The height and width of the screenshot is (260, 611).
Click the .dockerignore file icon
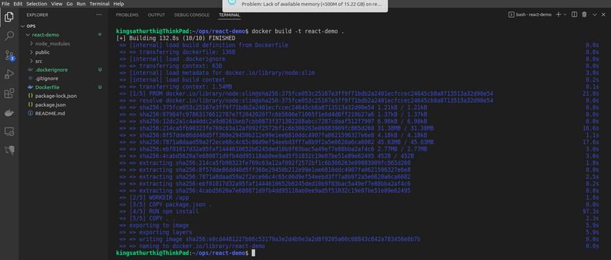coord(31,70)
